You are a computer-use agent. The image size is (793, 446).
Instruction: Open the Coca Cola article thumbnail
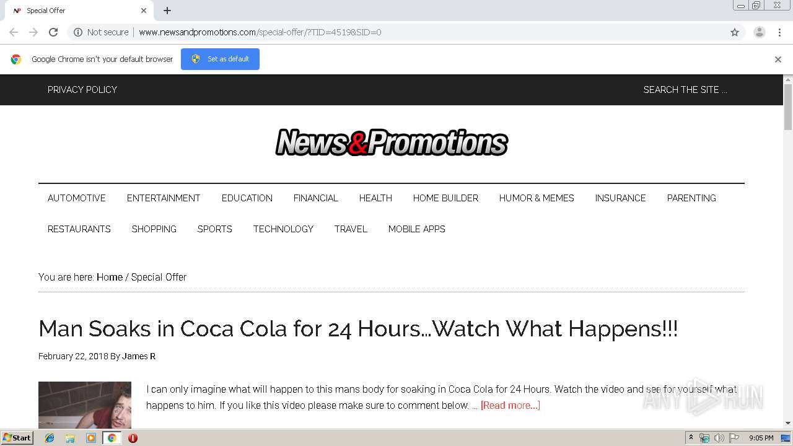point(85,405)
